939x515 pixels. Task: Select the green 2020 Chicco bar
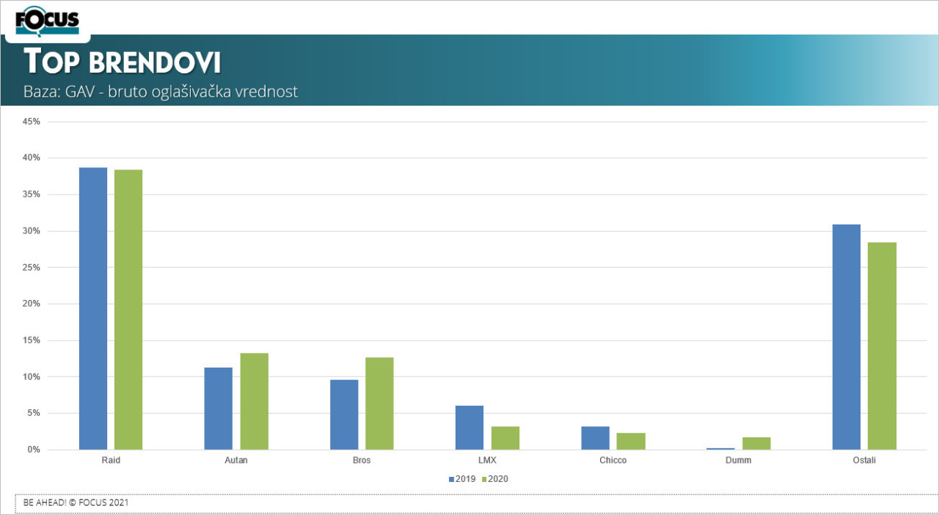(x=631, y=441)
